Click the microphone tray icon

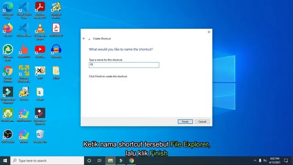point(260,160)
